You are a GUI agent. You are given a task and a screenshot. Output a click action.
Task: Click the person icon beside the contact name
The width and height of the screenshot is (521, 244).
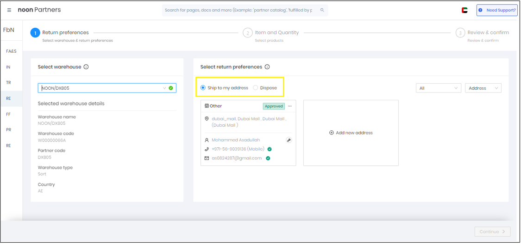[x=207, y=140]
